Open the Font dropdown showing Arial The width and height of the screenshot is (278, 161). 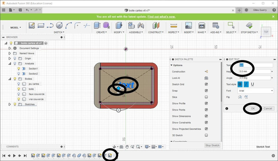255,91
